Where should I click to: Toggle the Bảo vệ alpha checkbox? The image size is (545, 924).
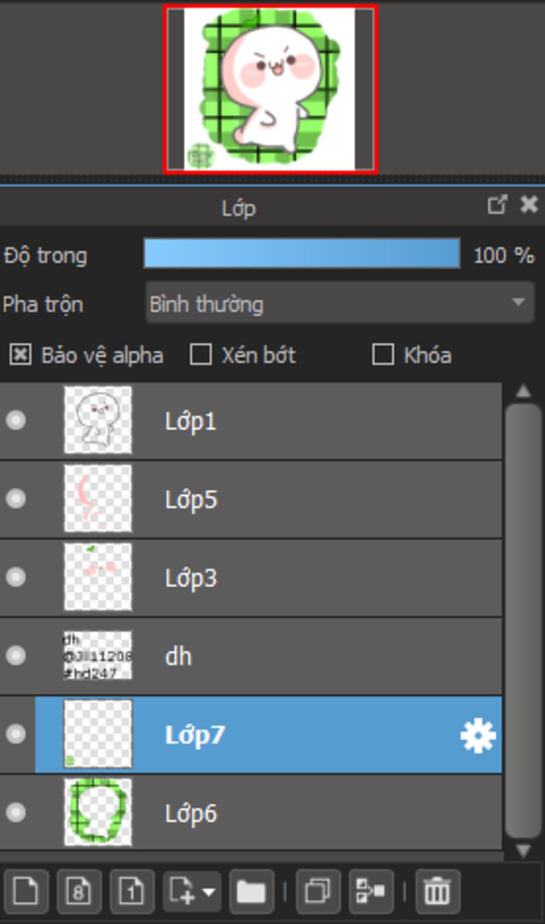(x=20, y=355)
